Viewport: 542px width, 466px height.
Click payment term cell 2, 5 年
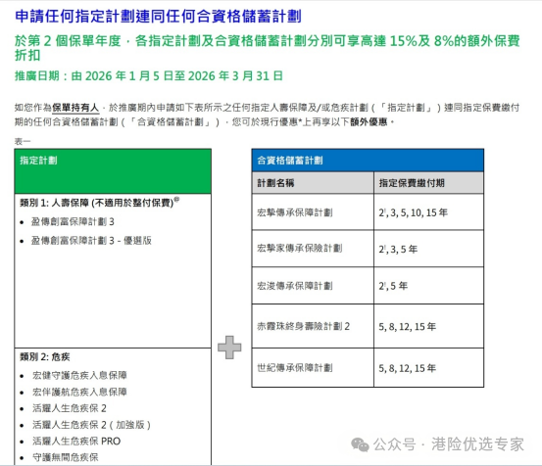[428, 286]
